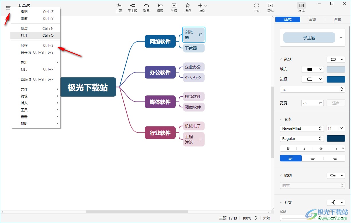Toggle italic text formatting
Viewport: 351px width, 223px height.
(305, 148)
